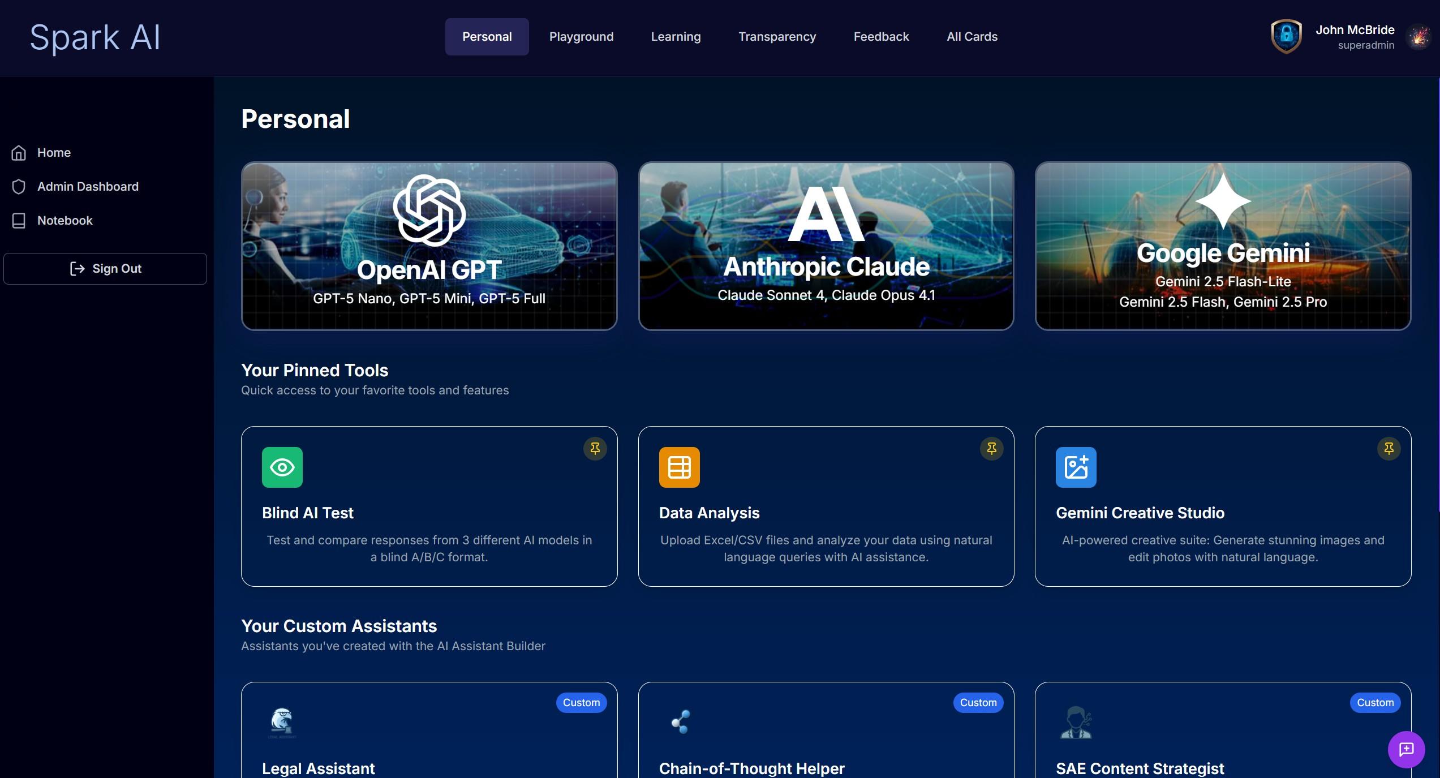The height and width of the screenshot is (778, 1440).
Task: Switch to the Playground tab
Action: click(x=581, y=37)
